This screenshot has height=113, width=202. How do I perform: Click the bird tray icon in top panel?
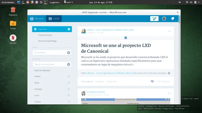tap(179, 2)
